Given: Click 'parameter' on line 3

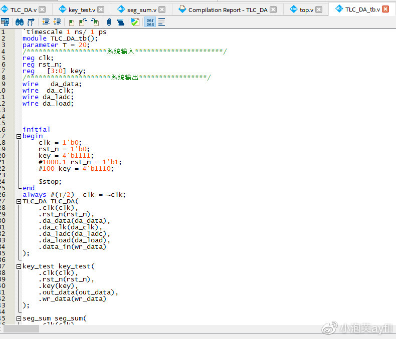Looking at the screenshot, I should 40,45.
